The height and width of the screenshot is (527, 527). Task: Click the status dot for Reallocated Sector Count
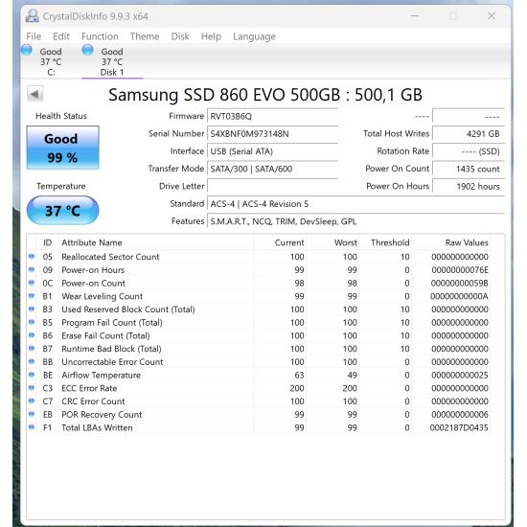(x=32, y=257)
